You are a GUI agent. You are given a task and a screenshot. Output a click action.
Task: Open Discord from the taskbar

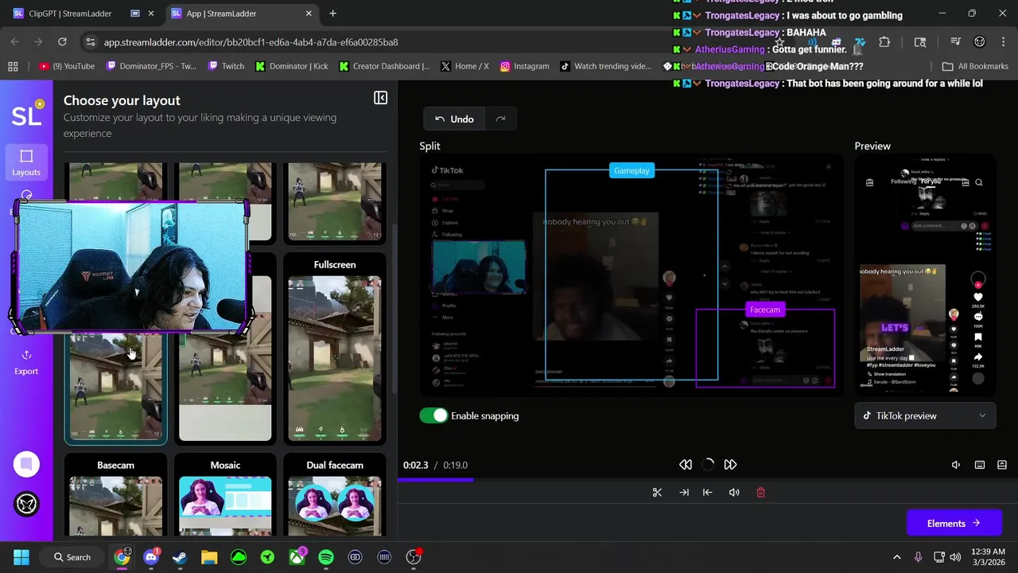point(150,557)
